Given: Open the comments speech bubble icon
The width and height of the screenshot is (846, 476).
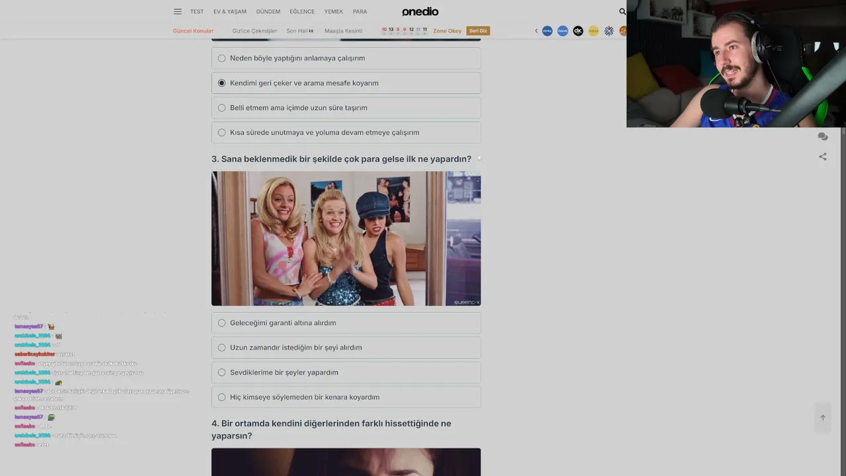Looking at the screenshot, I should click(823, 136).
